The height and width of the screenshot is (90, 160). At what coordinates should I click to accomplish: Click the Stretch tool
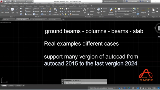click(28, 14)
